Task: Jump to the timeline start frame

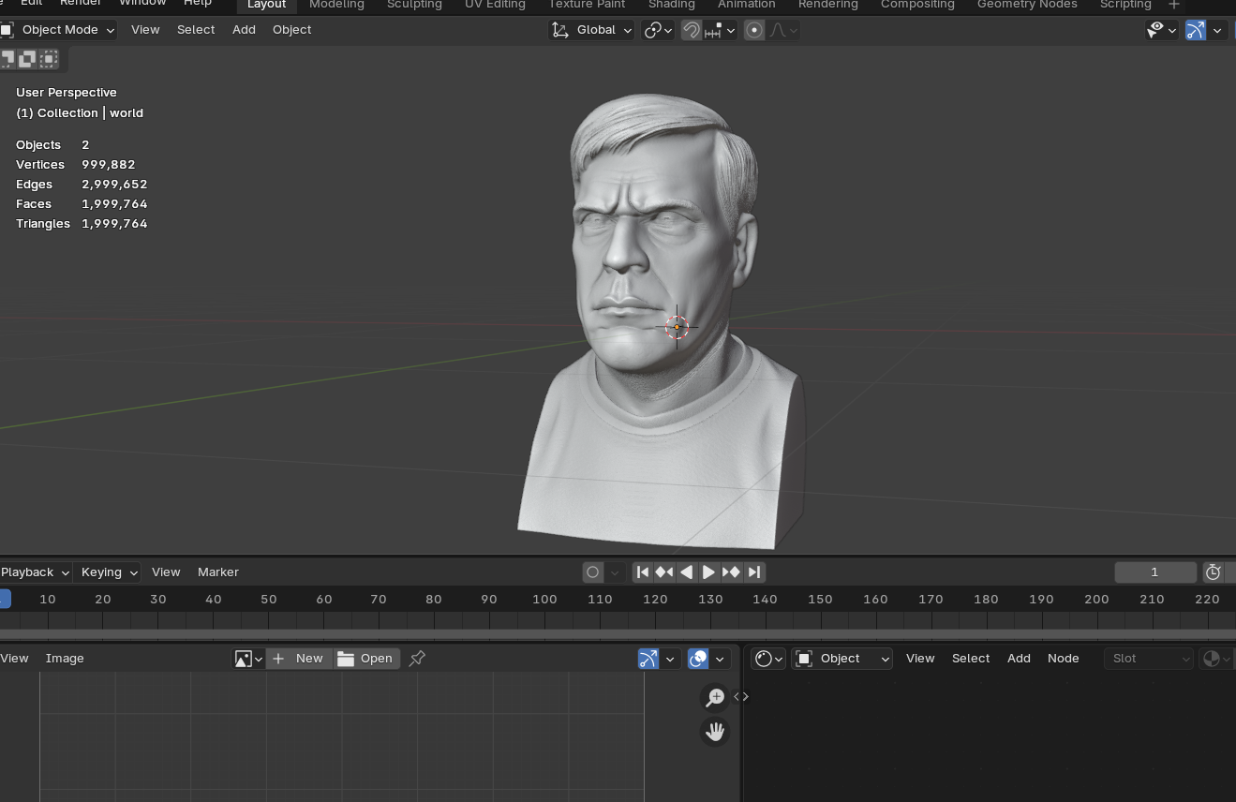Action: 643,572
